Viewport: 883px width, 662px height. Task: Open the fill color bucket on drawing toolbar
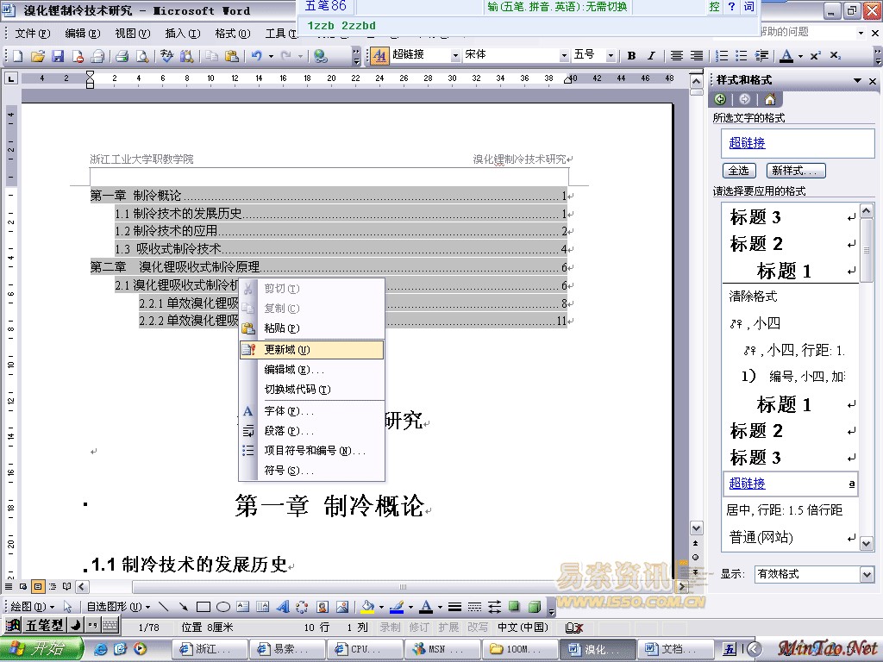(x=367, y=607)
